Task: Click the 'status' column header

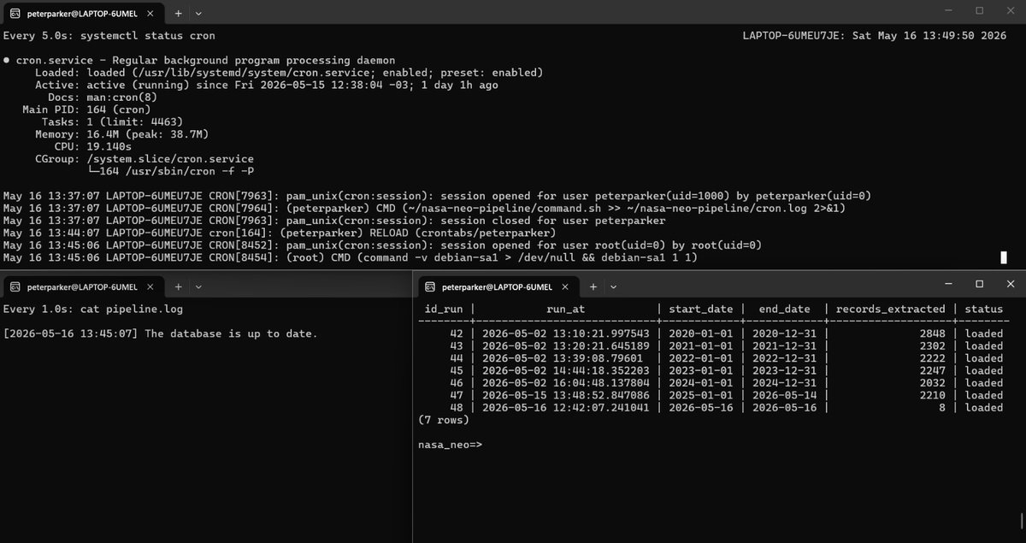Action: click(x=984, y=309)
